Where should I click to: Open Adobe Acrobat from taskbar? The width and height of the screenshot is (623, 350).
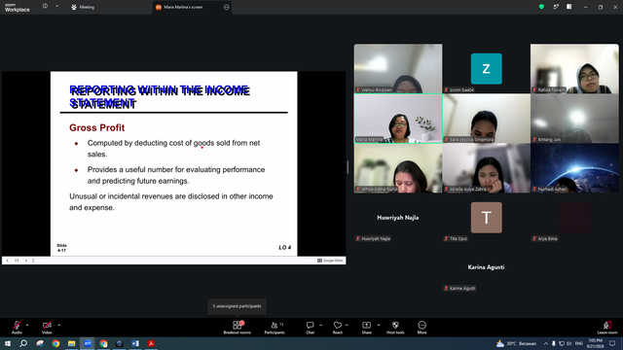pos(151,343)
